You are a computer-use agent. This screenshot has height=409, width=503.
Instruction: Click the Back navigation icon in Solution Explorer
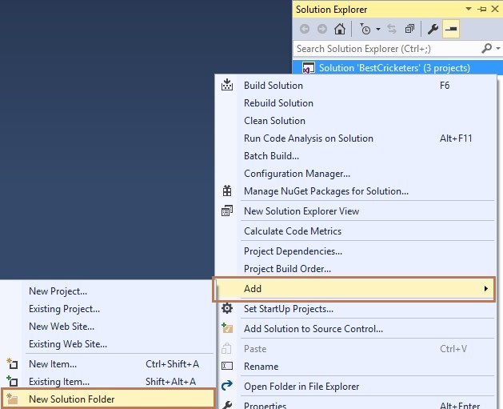click(305, 29)
